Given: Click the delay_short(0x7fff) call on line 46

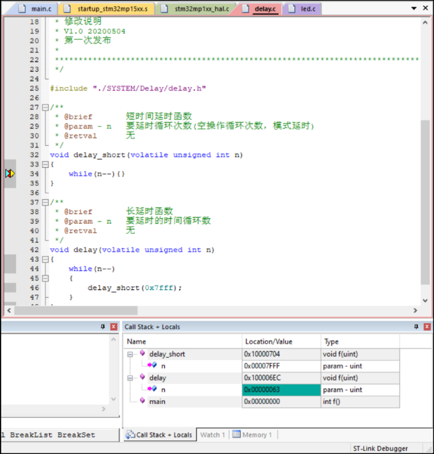Looking at the screenshot, I should pos(135,288).
